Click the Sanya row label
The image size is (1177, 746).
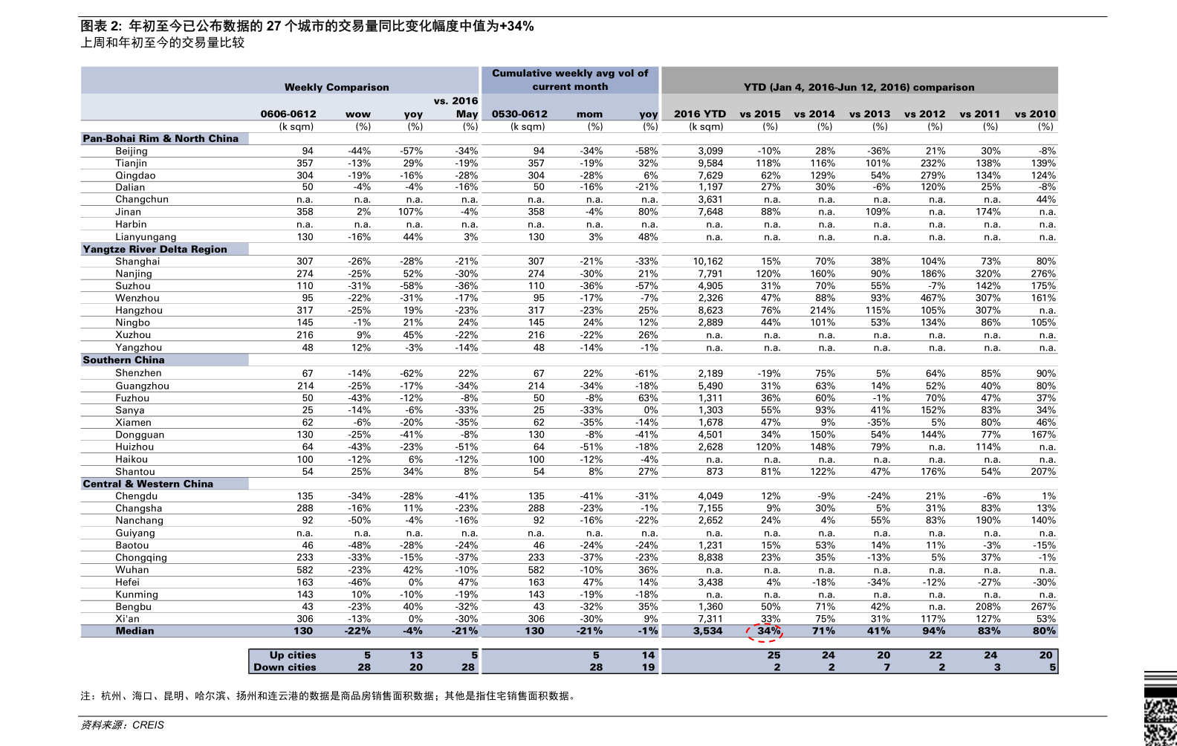pos(130,410)
